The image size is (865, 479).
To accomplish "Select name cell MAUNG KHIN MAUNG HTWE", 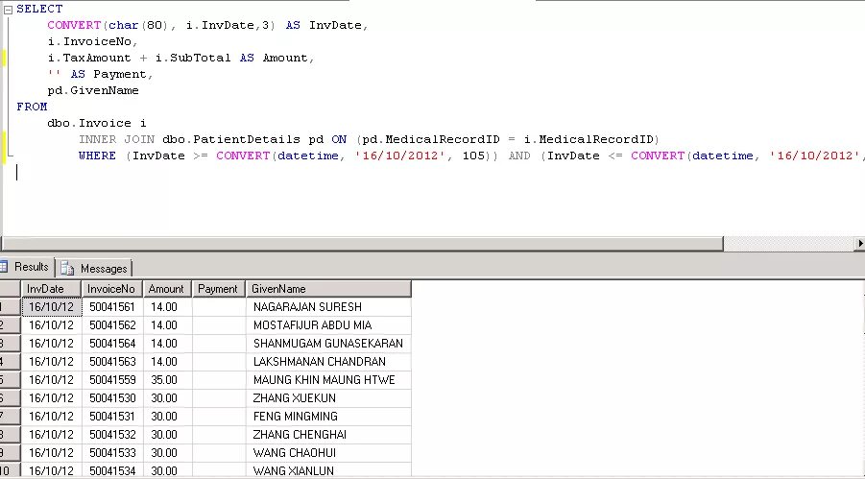I will [328, 380].
